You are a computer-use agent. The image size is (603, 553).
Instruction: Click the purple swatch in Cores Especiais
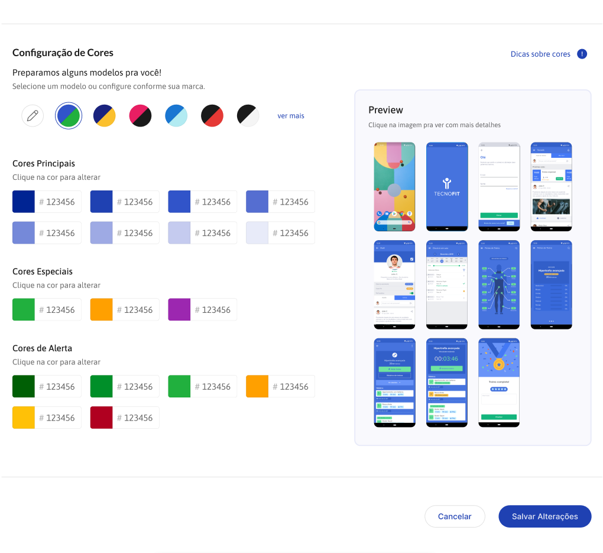pos(179,310)
